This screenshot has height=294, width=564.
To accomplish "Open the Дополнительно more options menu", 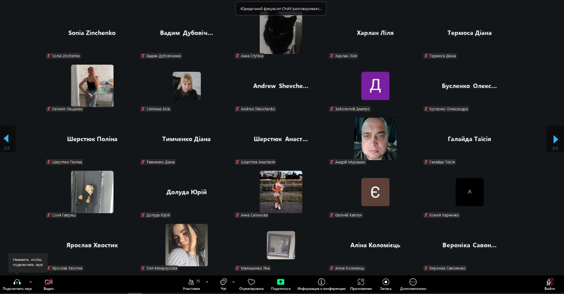I will pos(413,282).
